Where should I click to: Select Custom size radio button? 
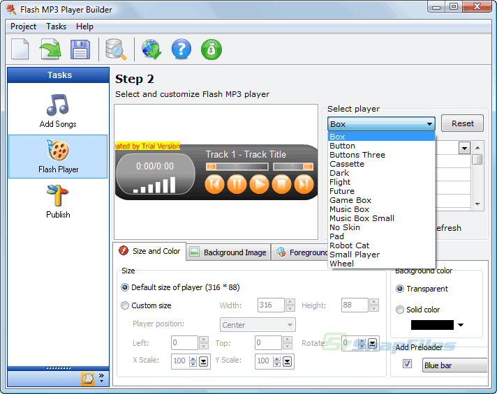[x=125, y=305]
